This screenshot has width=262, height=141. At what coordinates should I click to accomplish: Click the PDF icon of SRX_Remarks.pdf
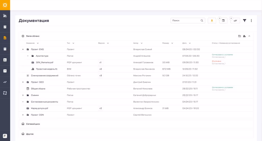coord(33,62)
